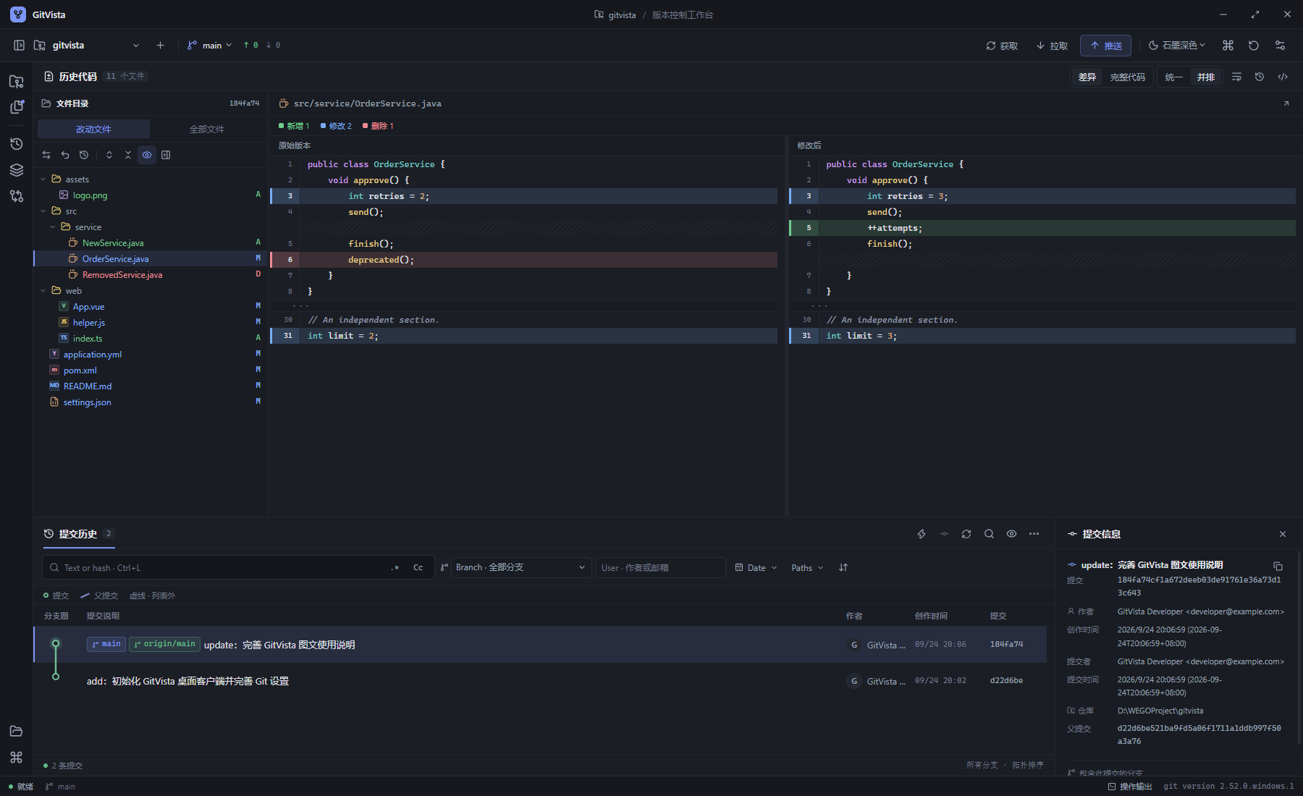Click the 推送 push button

coord(1106,46)
